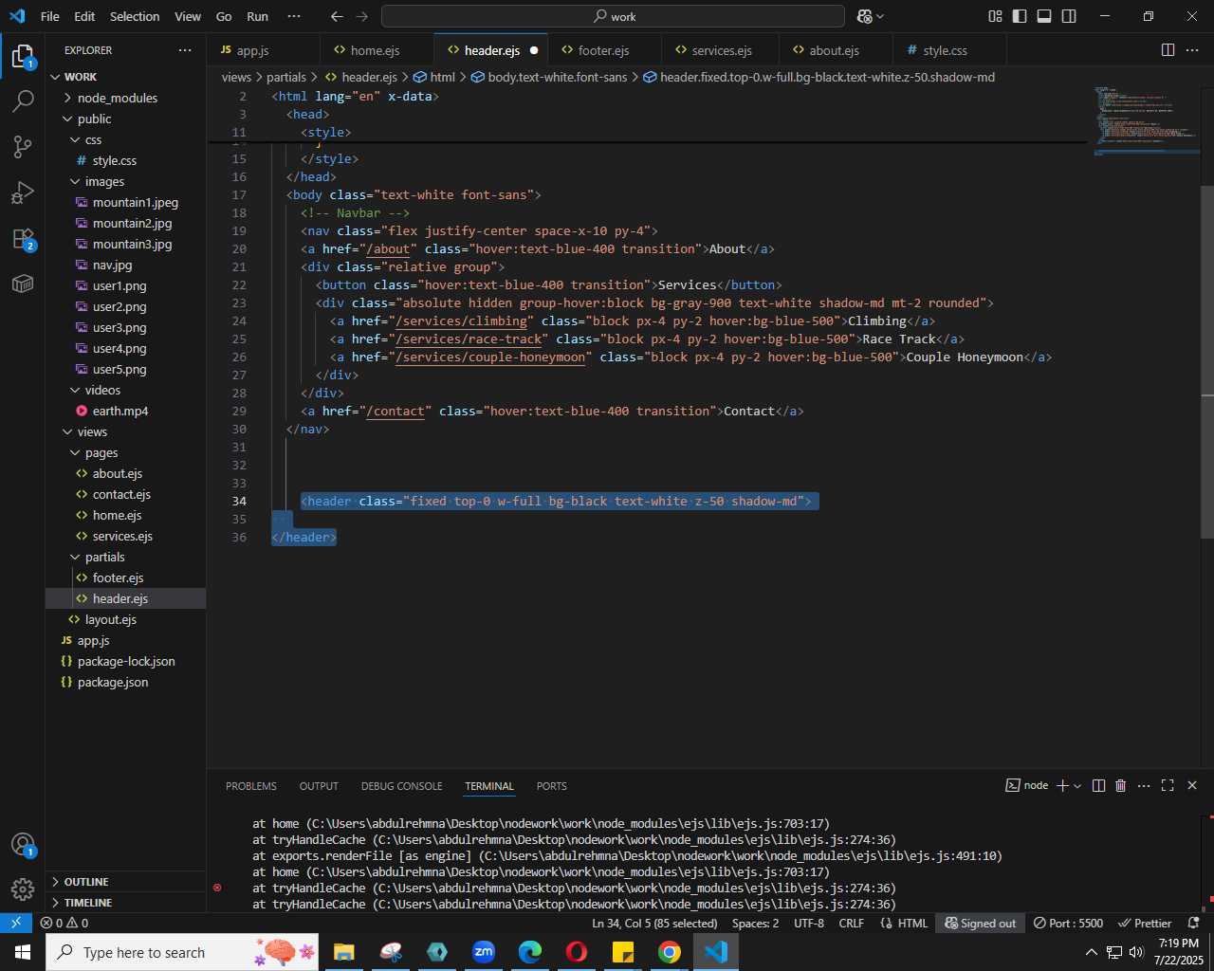
Task: Expand the OUTLINE section
Action: coord(125,882)
